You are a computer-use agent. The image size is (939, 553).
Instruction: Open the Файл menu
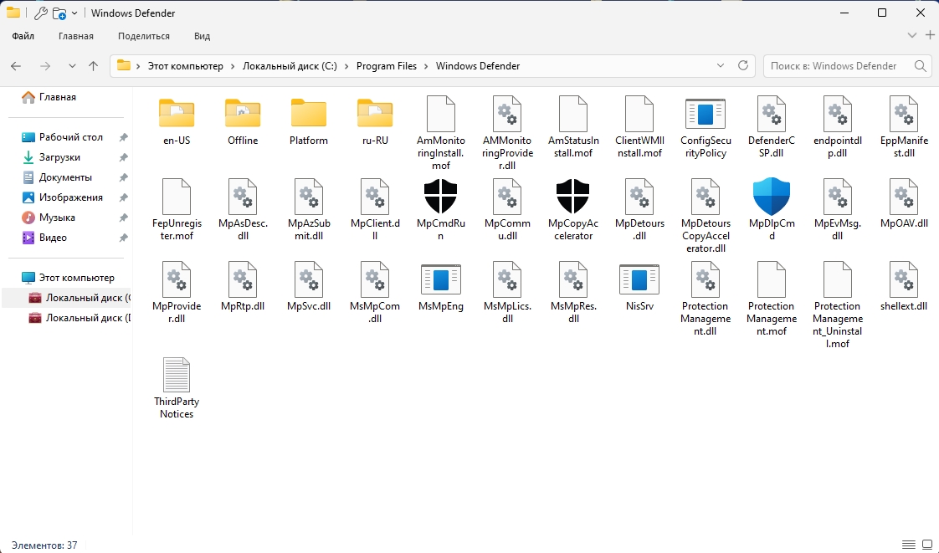point(23,36)
